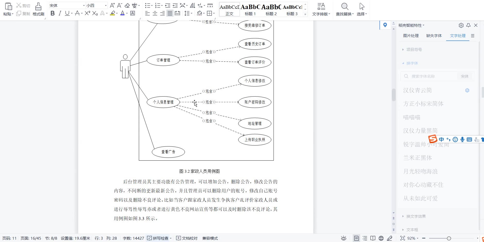Click the ruler tab stops icon

(x=210, y=5)
